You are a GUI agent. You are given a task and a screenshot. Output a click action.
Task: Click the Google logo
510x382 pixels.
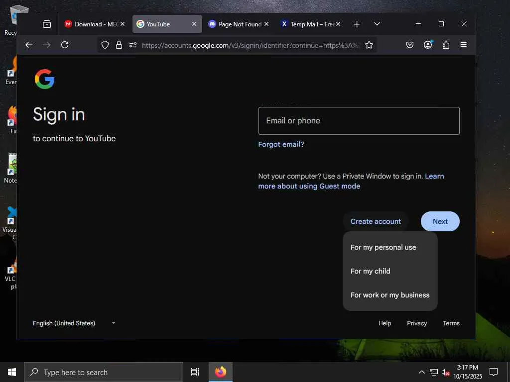click(44, 79)
